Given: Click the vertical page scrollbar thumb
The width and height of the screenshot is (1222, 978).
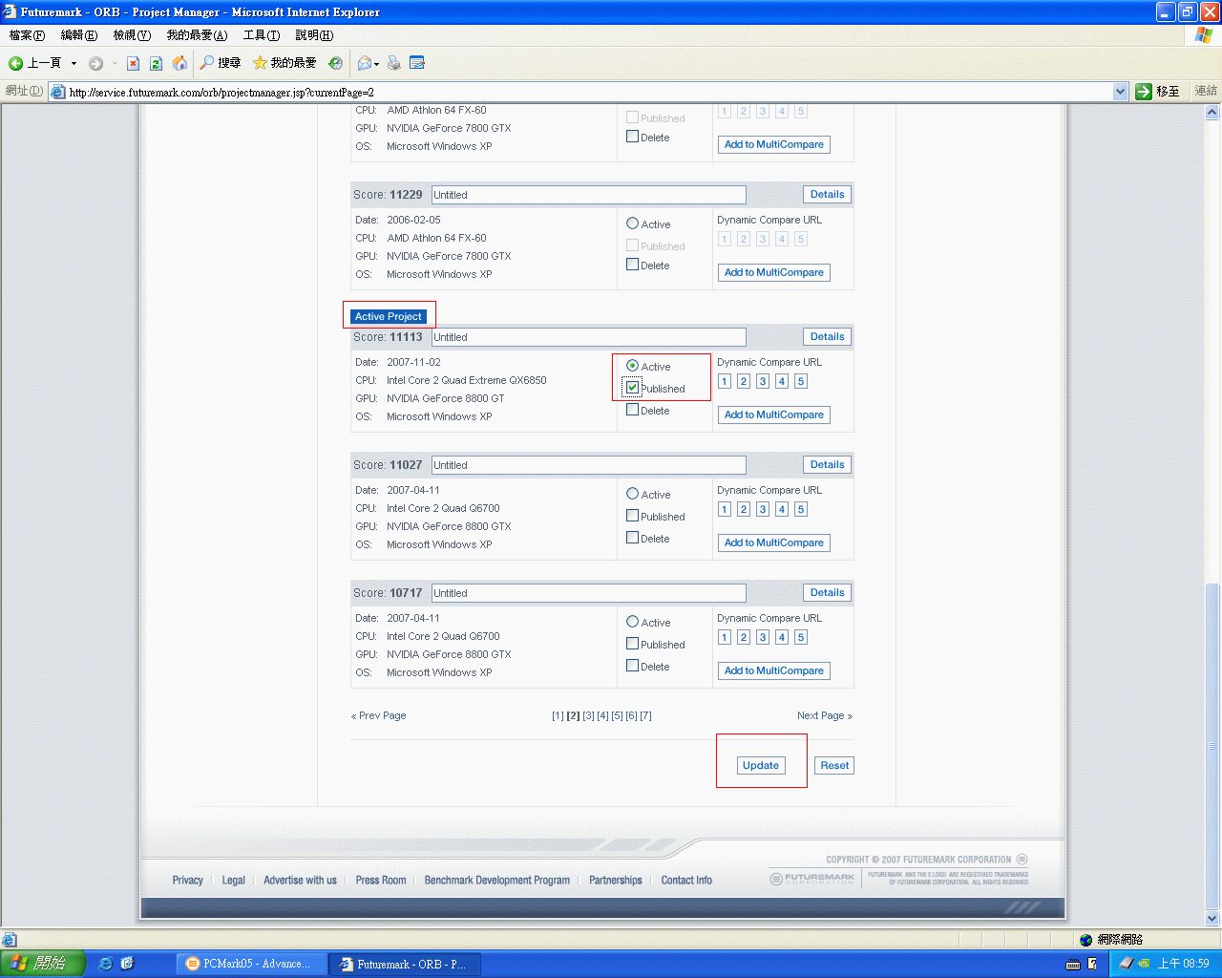Looking at the screenshot, I should coord(1212,745).
